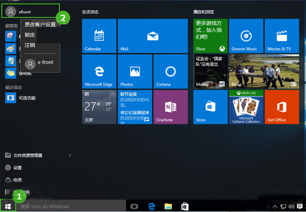Open the all apps list icon
This screenshot has width=306, height=212.
tap(8, 192)
